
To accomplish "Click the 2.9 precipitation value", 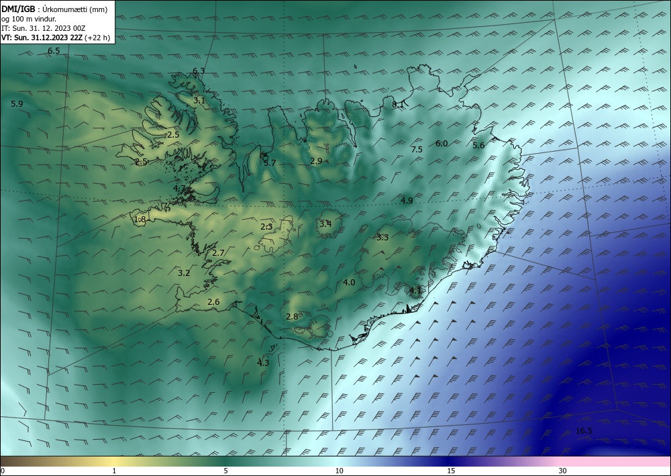I will coord(316,161).
